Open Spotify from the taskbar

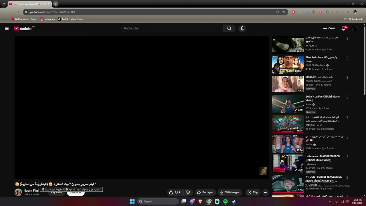[225, 201]
